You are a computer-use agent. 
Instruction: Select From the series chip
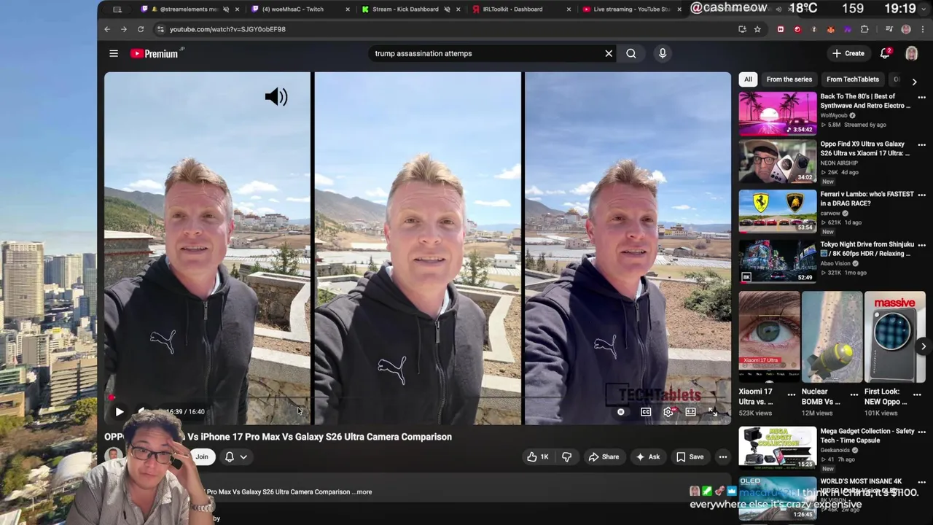pos(789,79)
